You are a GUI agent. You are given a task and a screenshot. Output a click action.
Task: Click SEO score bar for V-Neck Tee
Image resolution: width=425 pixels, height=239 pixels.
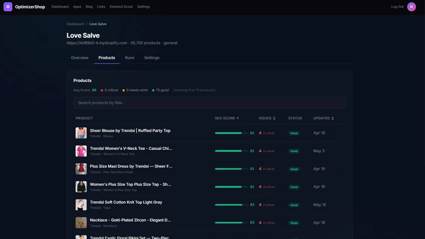coord(231,151)
